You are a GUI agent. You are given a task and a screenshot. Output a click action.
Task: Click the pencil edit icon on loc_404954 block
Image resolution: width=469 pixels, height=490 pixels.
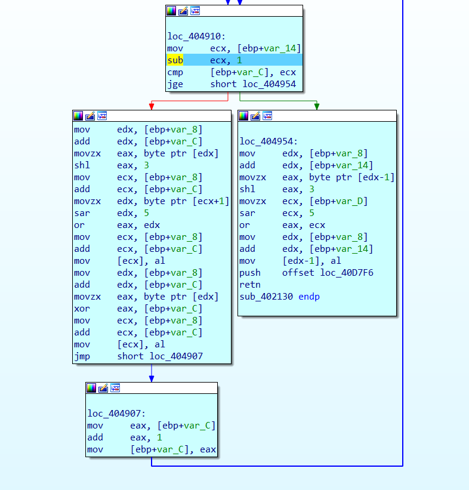click(x=256, y=116)
